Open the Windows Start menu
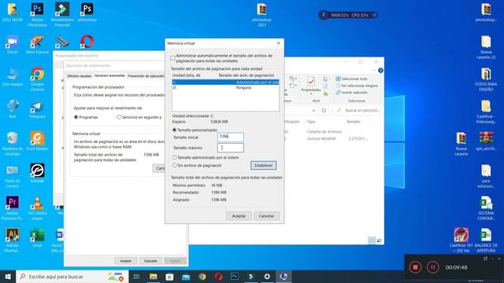This screenshot has height=283, width=504. [x=8, y=277]
